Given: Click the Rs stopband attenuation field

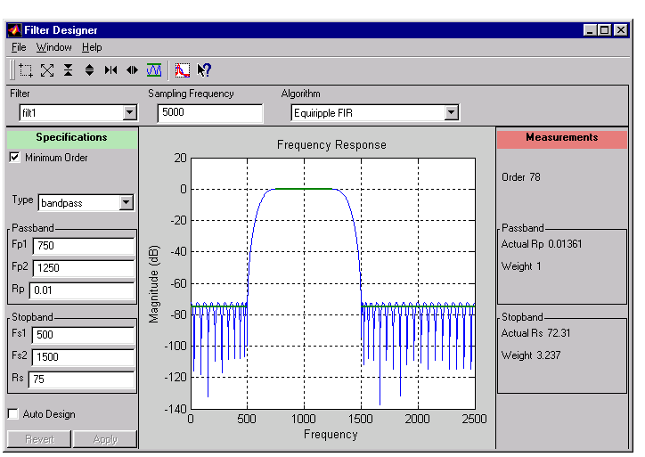Looking at the screenshot, I should (80, 379).
